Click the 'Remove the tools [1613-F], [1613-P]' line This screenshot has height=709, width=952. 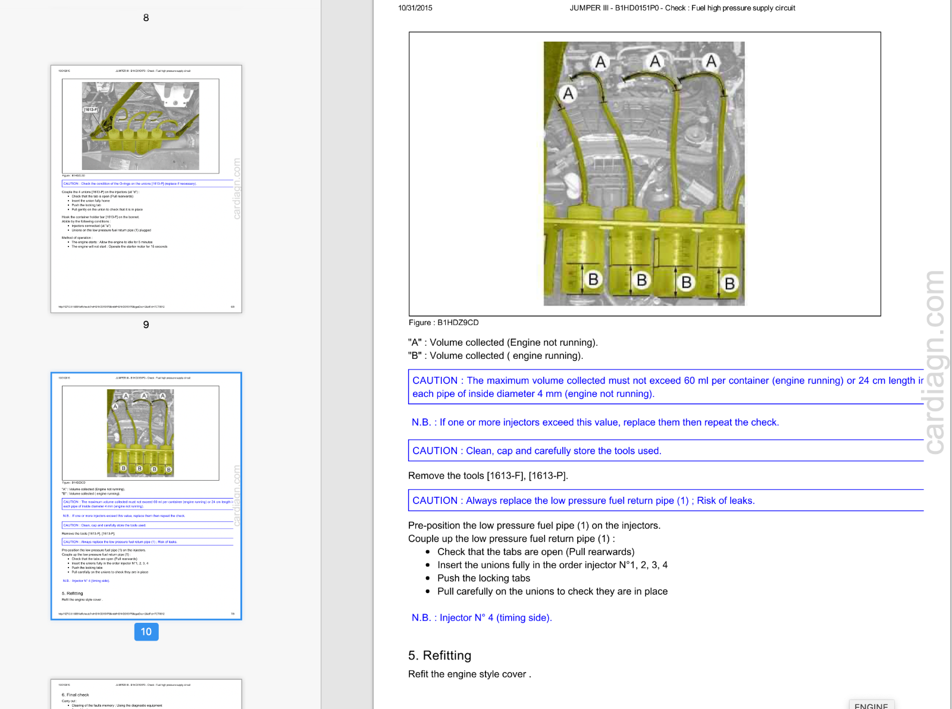(x=488, y=476)
